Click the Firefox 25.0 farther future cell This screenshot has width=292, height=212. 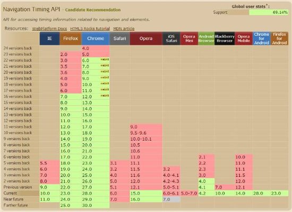(71, 206)
